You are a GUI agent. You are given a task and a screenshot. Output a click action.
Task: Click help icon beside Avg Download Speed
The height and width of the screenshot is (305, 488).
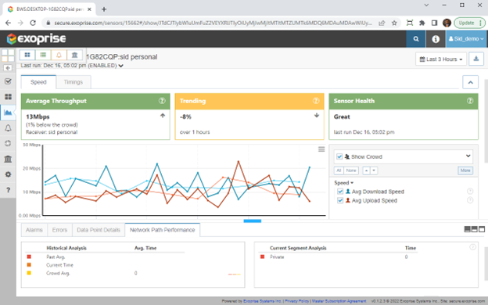point(470,191)
